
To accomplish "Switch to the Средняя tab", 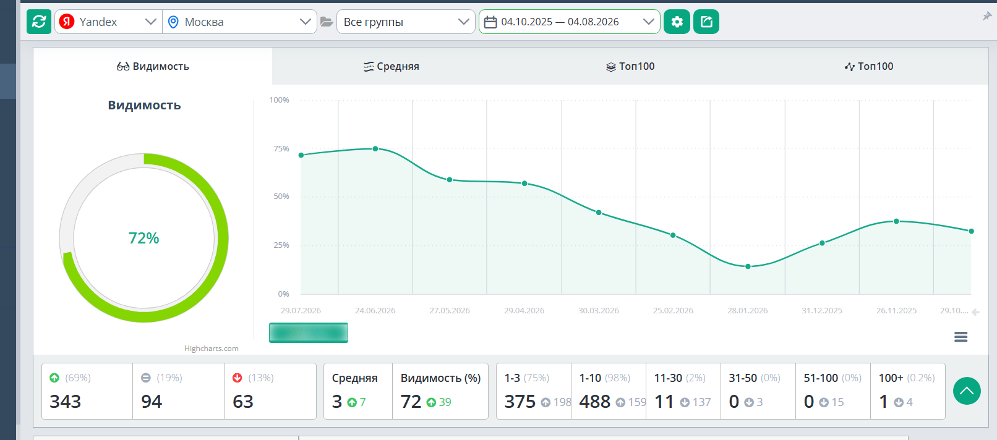I will (392, 66).
